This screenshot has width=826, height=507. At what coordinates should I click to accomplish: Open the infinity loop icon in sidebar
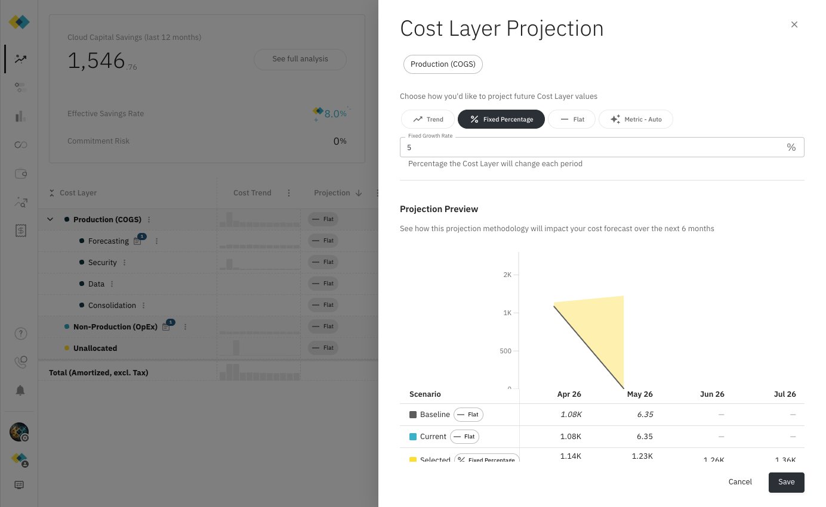21,145
